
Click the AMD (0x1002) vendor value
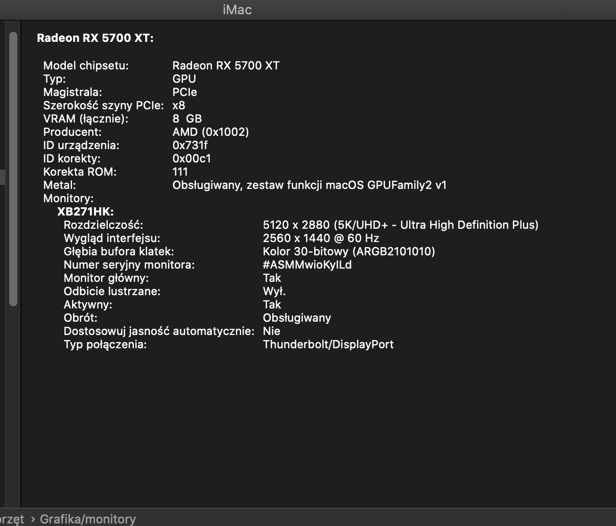tap(210, 132)
